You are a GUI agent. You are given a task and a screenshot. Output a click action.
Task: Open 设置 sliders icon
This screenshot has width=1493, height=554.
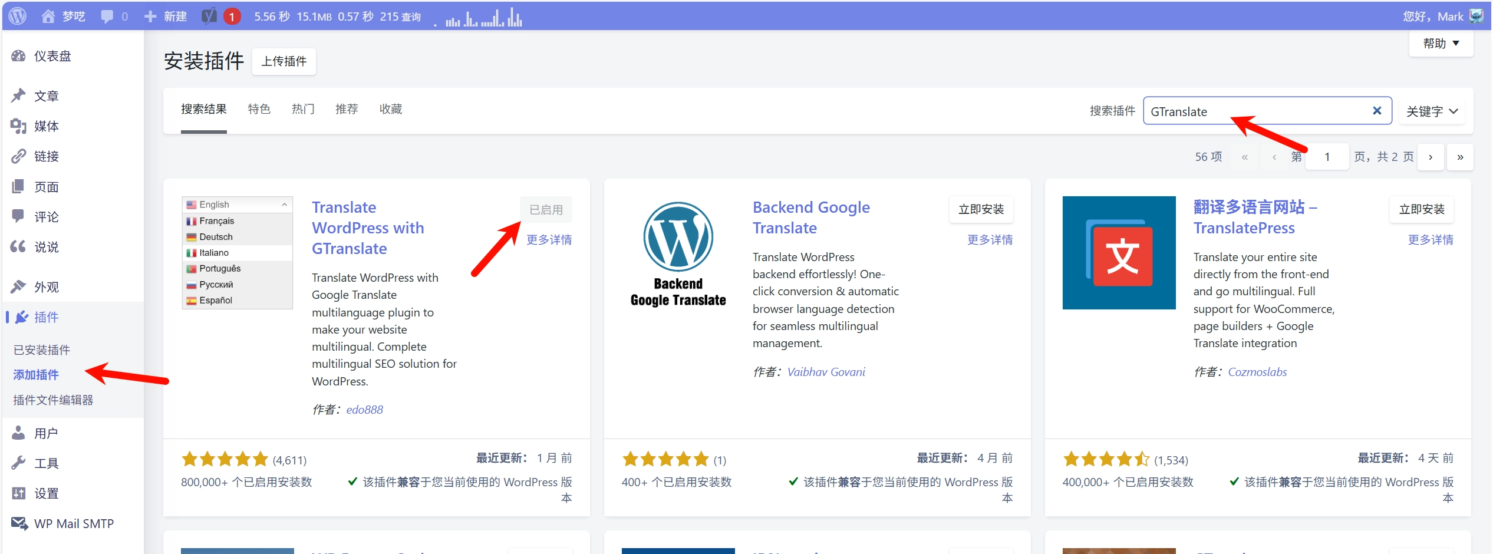tap(18, 493)
